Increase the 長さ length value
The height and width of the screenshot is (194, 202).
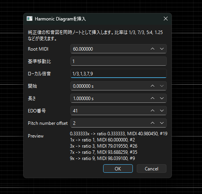[x=153, y=98]
